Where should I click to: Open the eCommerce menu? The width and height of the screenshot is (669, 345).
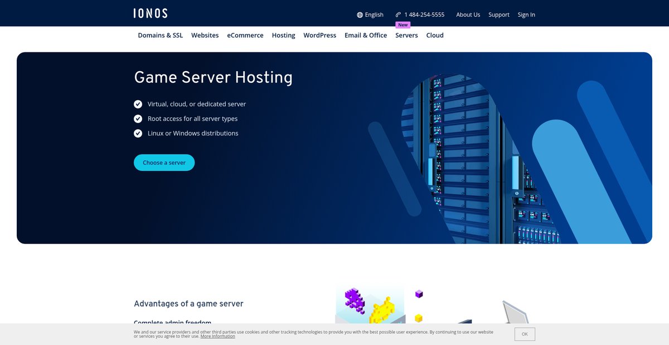245,35
